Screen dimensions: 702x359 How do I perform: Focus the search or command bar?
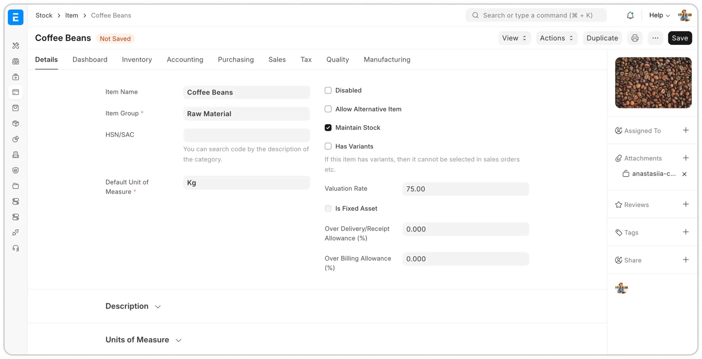click(536, 15)
